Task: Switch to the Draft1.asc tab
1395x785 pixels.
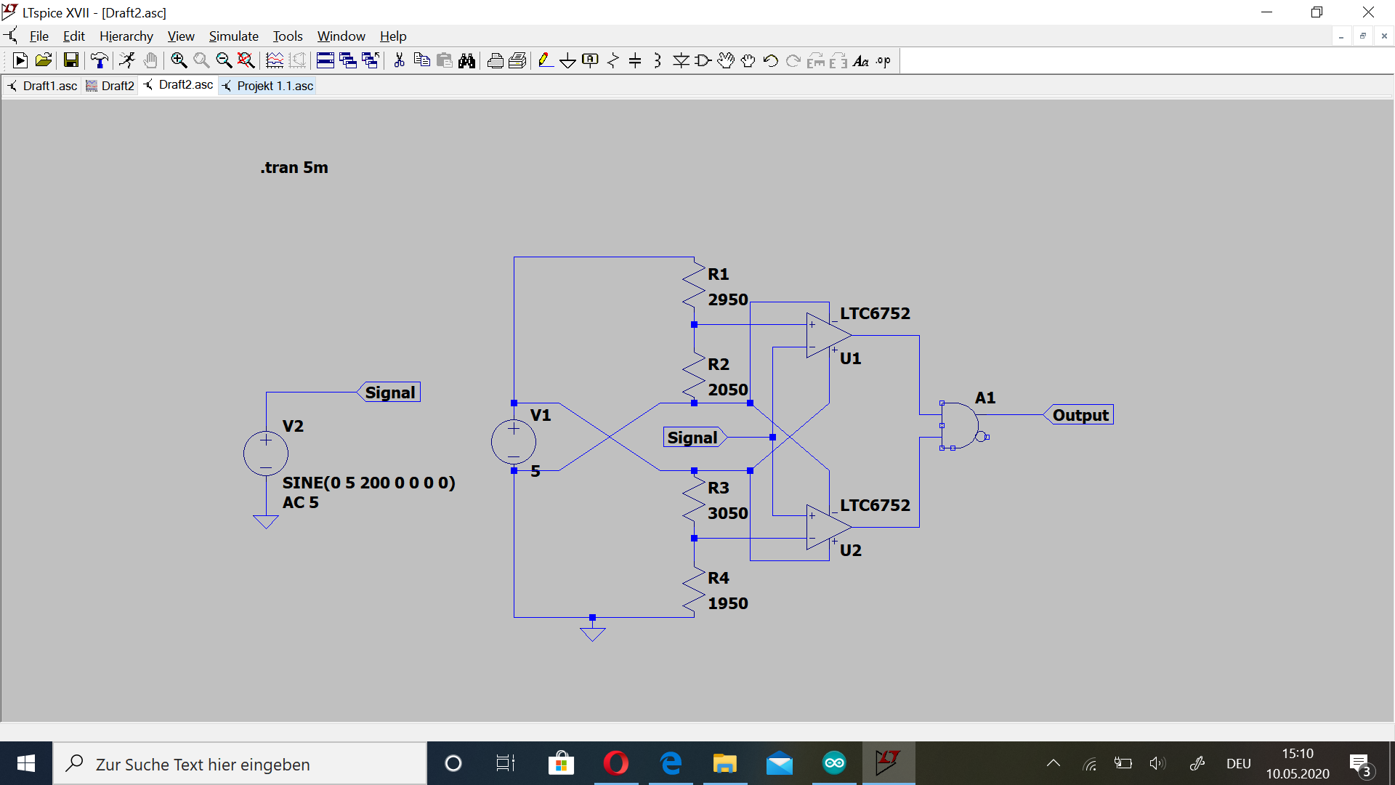Action: [42, 86]
